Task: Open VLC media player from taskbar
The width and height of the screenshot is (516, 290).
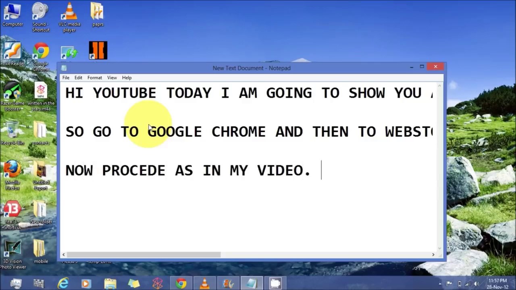Action: [x=205, y=283]
